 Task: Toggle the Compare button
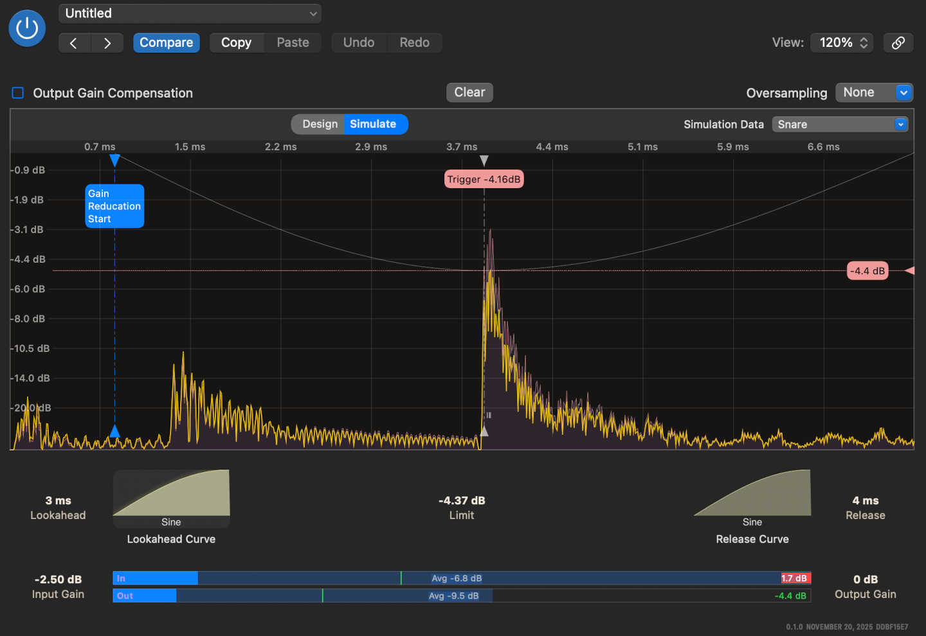point(167,43)
